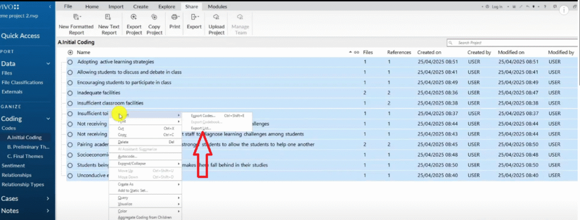This screenshot has height=220, width=580.
Task: Sort by the References column header
Action: 399,53
